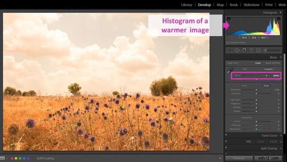Expand the HSL / Color / B&W panel

click(x=280, y=141)
